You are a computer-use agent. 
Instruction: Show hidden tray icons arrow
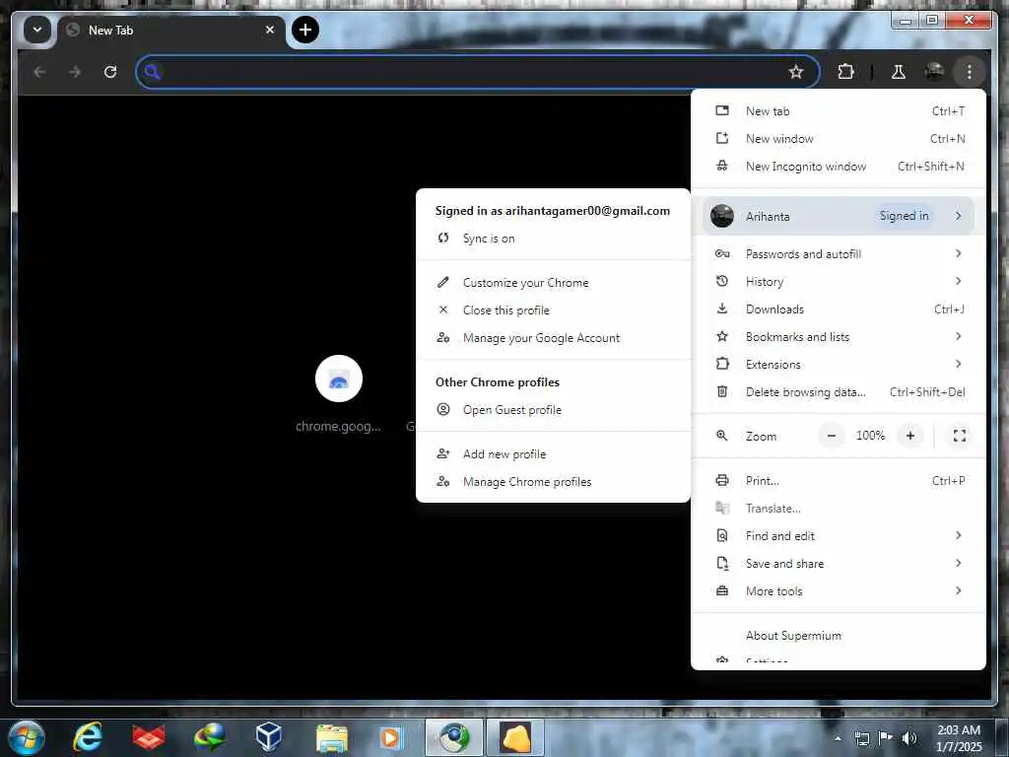[x=838, y=738]
